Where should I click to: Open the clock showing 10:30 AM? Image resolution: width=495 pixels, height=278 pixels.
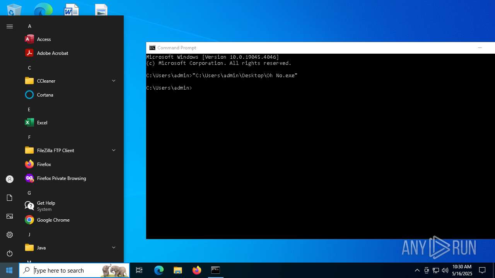coord(462,270)
